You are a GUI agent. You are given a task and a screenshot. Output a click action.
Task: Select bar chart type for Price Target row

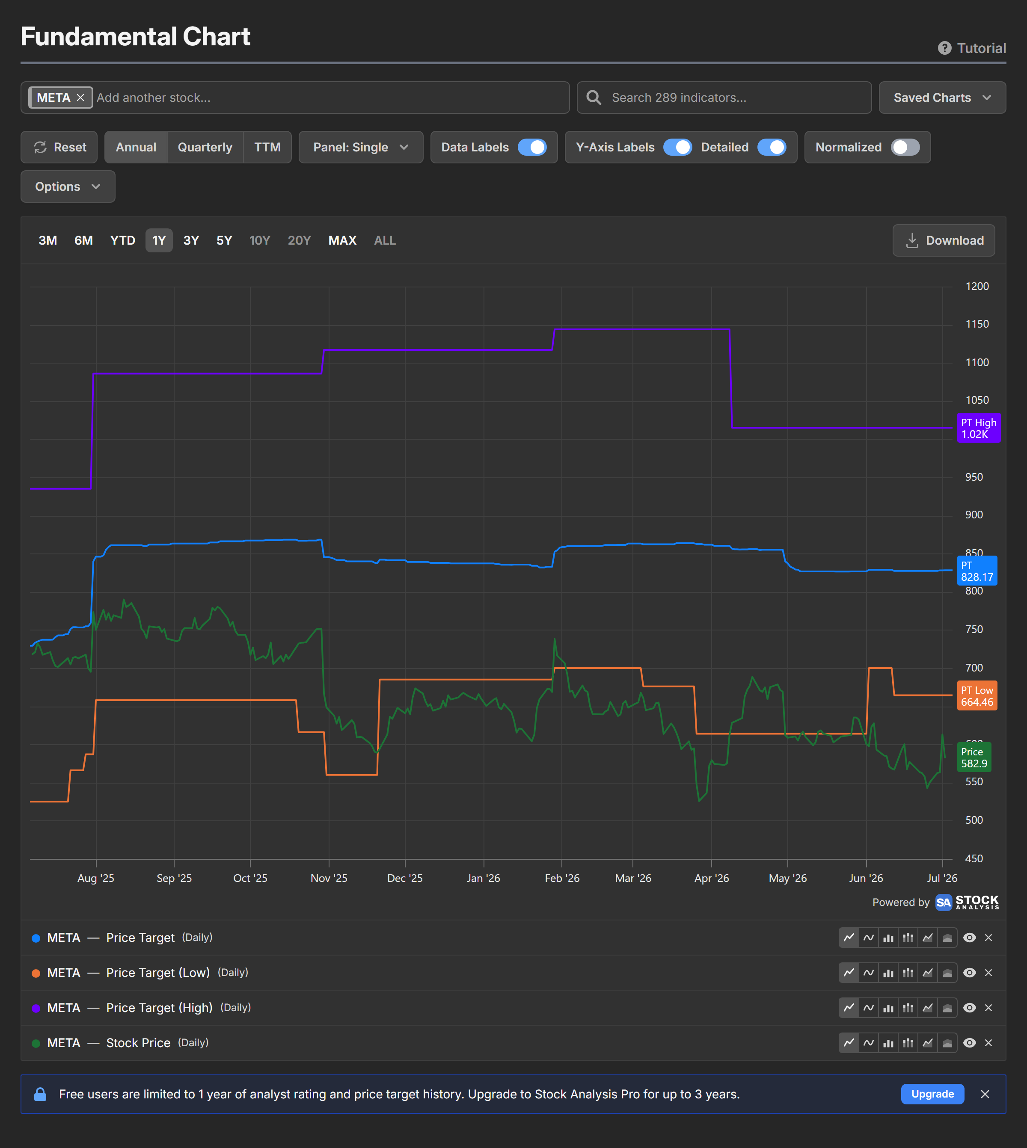click(x=888, y=938)
